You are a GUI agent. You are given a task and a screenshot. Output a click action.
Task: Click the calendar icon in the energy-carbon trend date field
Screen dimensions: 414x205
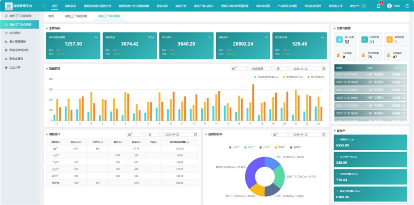(324, 69)
